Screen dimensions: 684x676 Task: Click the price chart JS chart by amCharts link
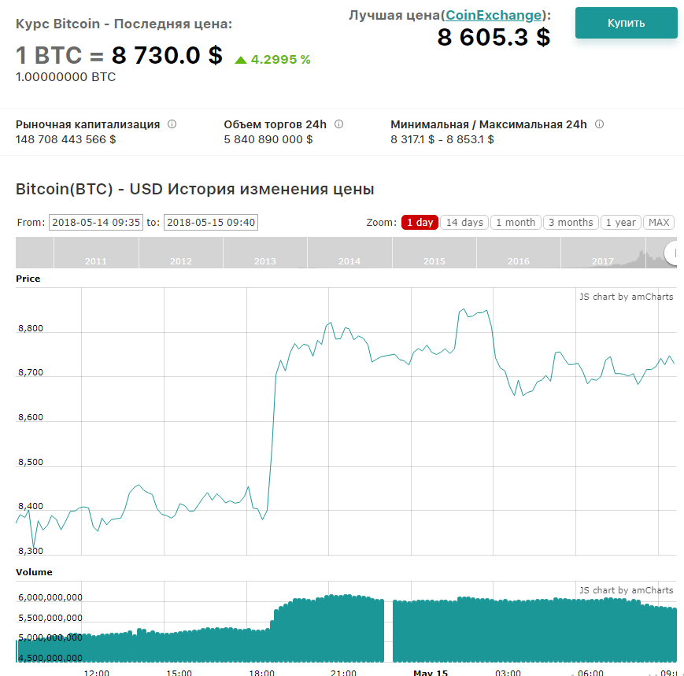click(x=626, y=297)
